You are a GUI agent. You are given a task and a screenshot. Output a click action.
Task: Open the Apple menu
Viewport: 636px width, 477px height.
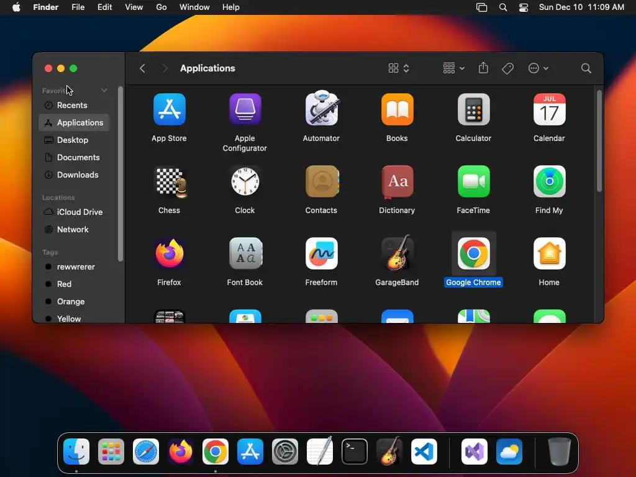coord(16,7)
